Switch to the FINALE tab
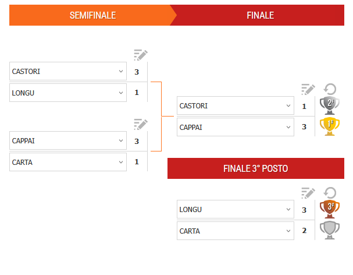 click(x=260, y=16)
